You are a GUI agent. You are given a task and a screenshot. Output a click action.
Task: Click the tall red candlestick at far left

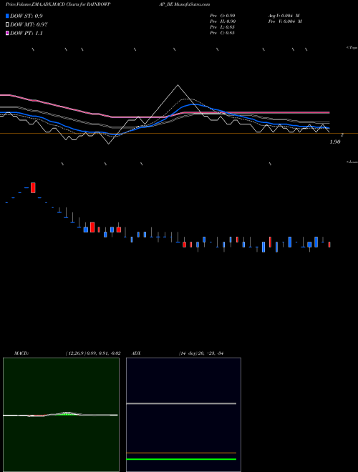(x=33, y=187)
